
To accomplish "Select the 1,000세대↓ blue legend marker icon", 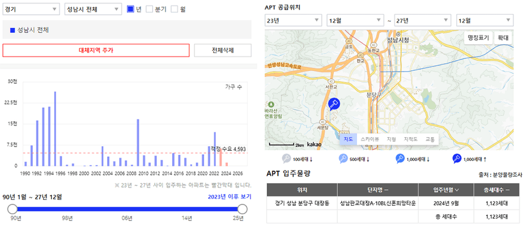I will [400, 158].
